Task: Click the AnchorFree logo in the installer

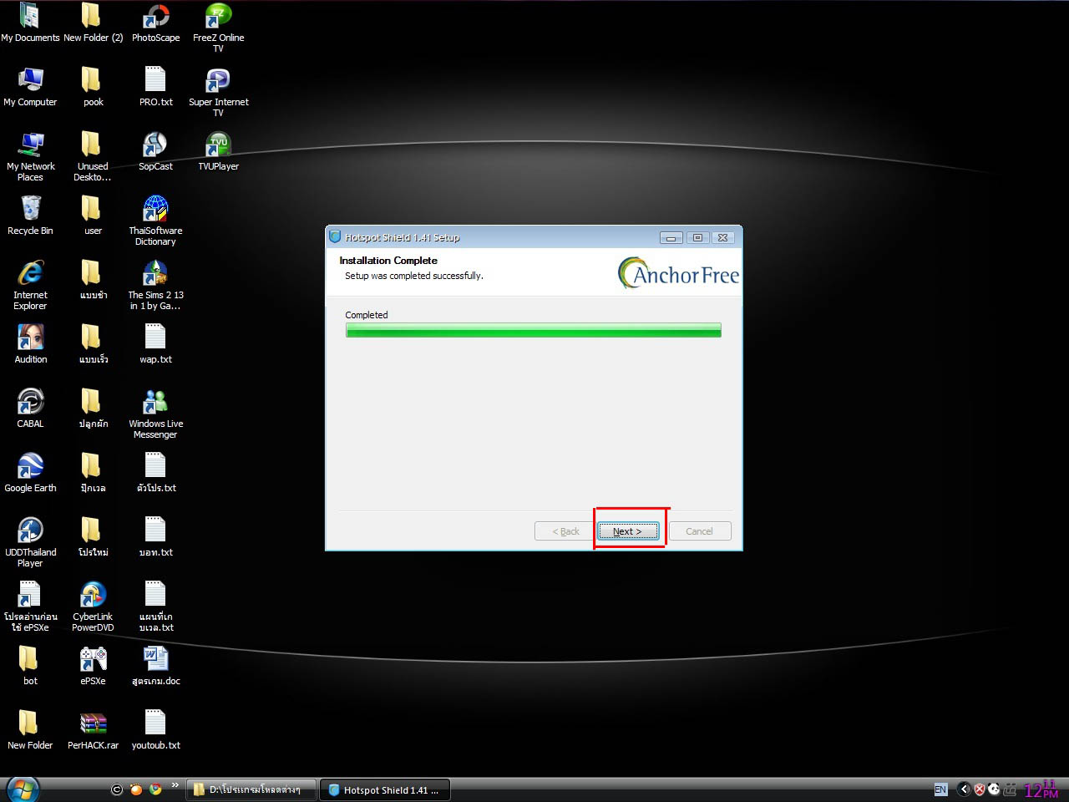Action: [x=678, y=273]
